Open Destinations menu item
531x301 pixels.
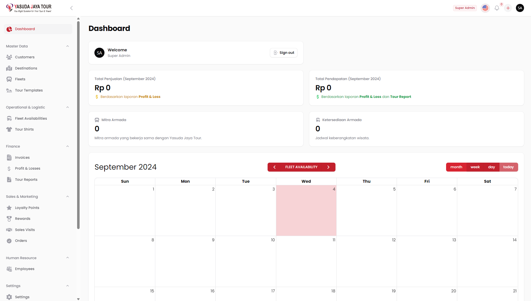tap(38, 68)
